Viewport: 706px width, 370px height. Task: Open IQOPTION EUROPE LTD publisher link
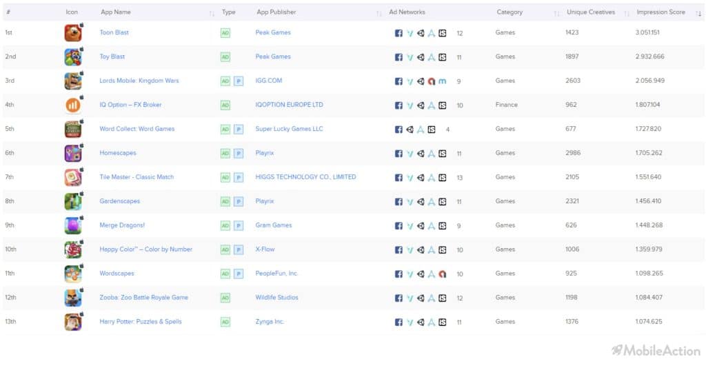pos(289,105)
